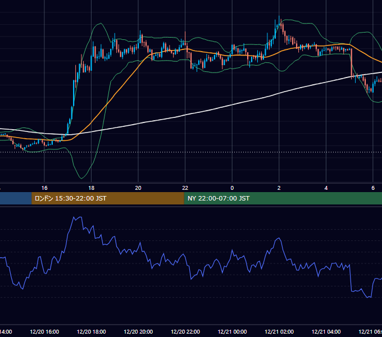The height and width of the screenshot is (337, 382).
Task: Click the time axis label 0
Action: (x=232, y=188)
